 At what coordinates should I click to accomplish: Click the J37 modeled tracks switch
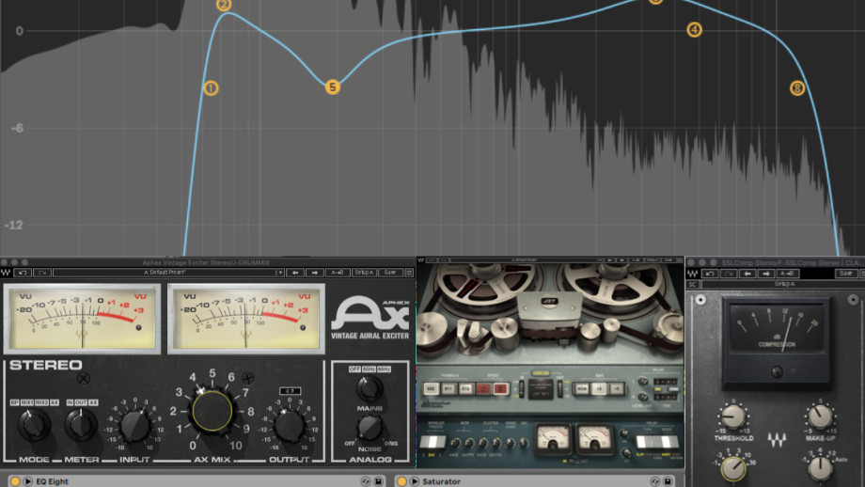(x=432, y=442)
